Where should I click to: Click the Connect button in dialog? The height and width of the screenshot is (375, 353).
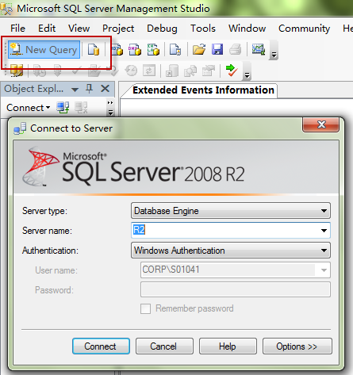coord(101,346)
